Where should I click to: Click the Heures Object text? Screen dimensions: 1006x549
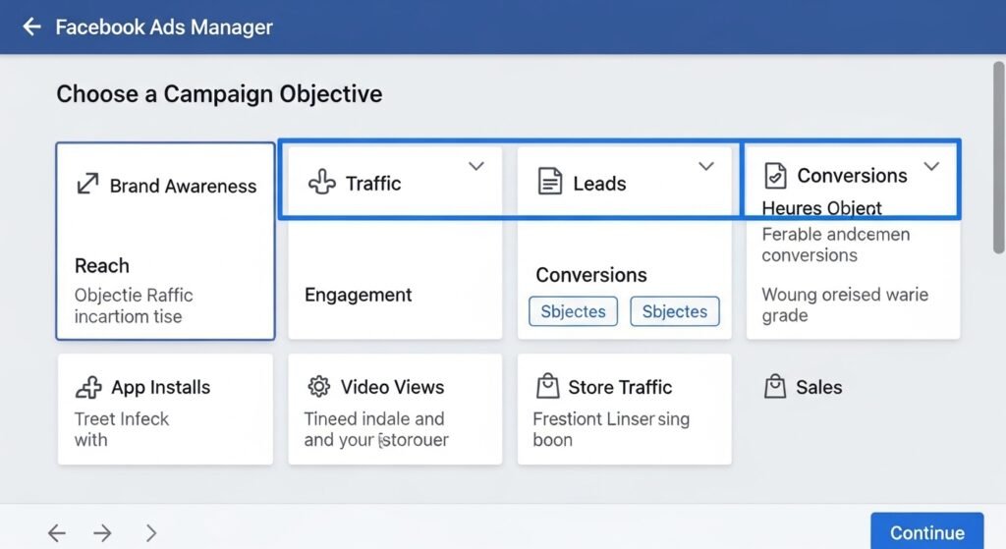[821, 208]
